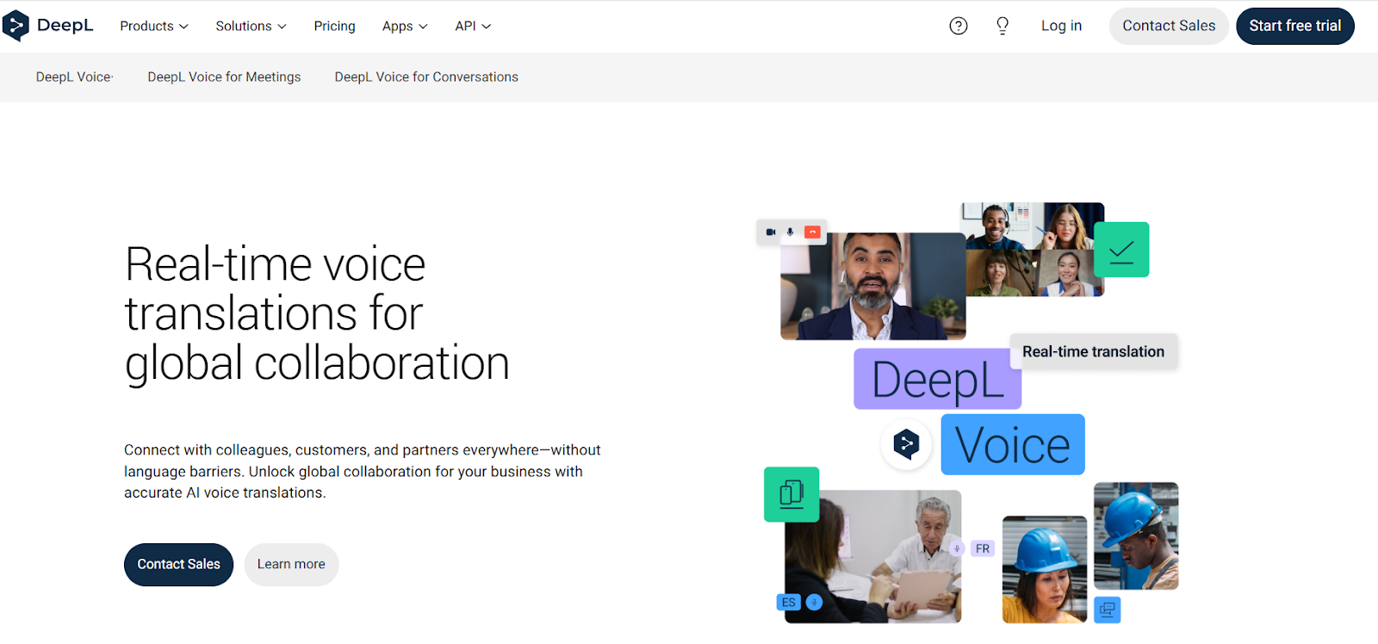
Task: Click the purple DeepL text block
Action: tap(937, 379)
